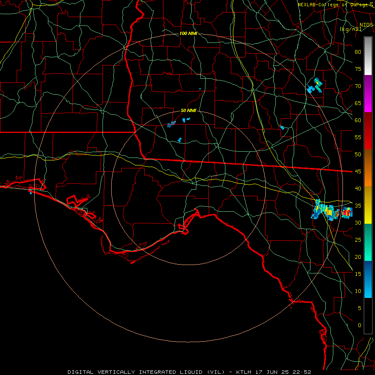The width and height of the screenshot is (375, 375).
Task: Click the yellow 30-40 segment of the color scale
Action: tap(368, 205)
